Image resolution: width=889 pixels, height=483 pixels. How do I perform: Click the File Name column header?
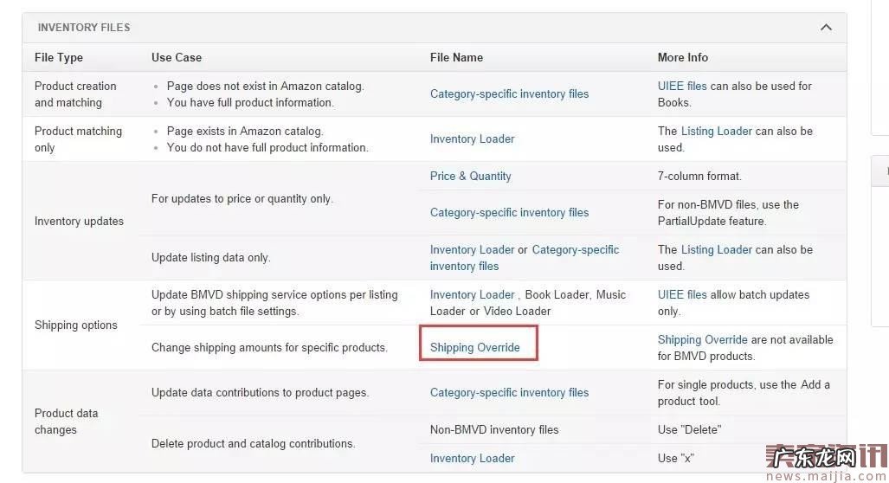tap(456, 57)
